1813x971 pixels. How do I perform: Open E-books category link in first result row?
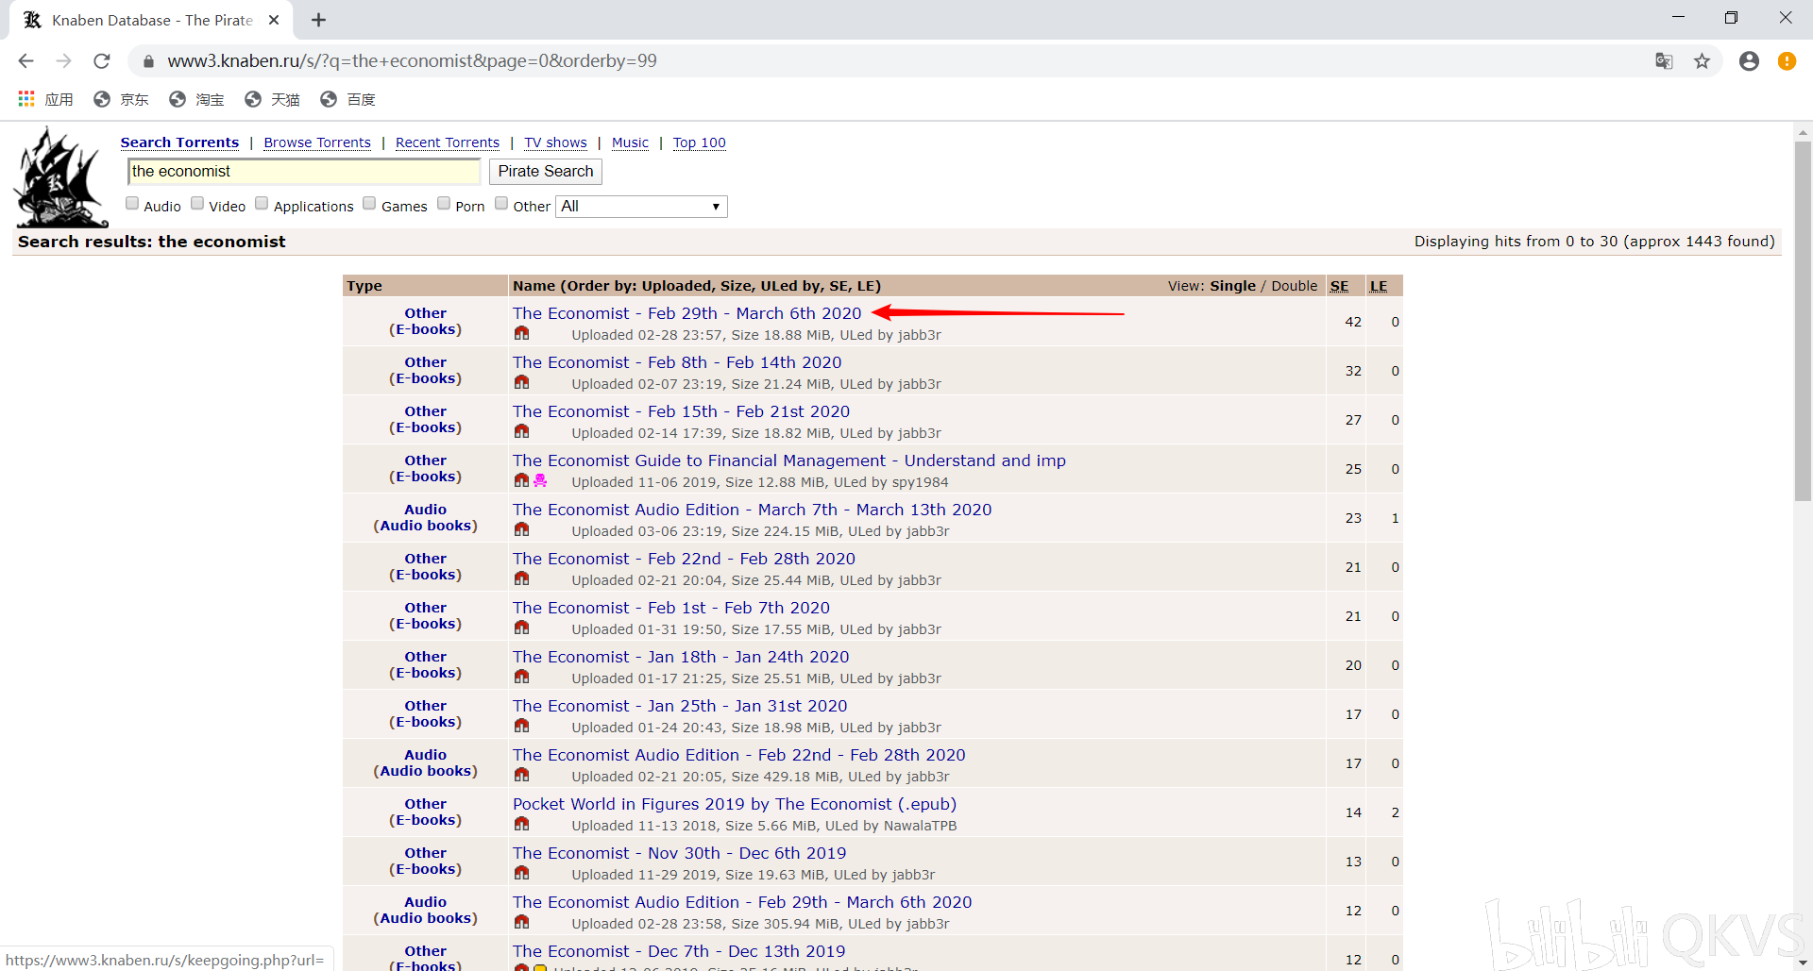click(x=425, y=329)
